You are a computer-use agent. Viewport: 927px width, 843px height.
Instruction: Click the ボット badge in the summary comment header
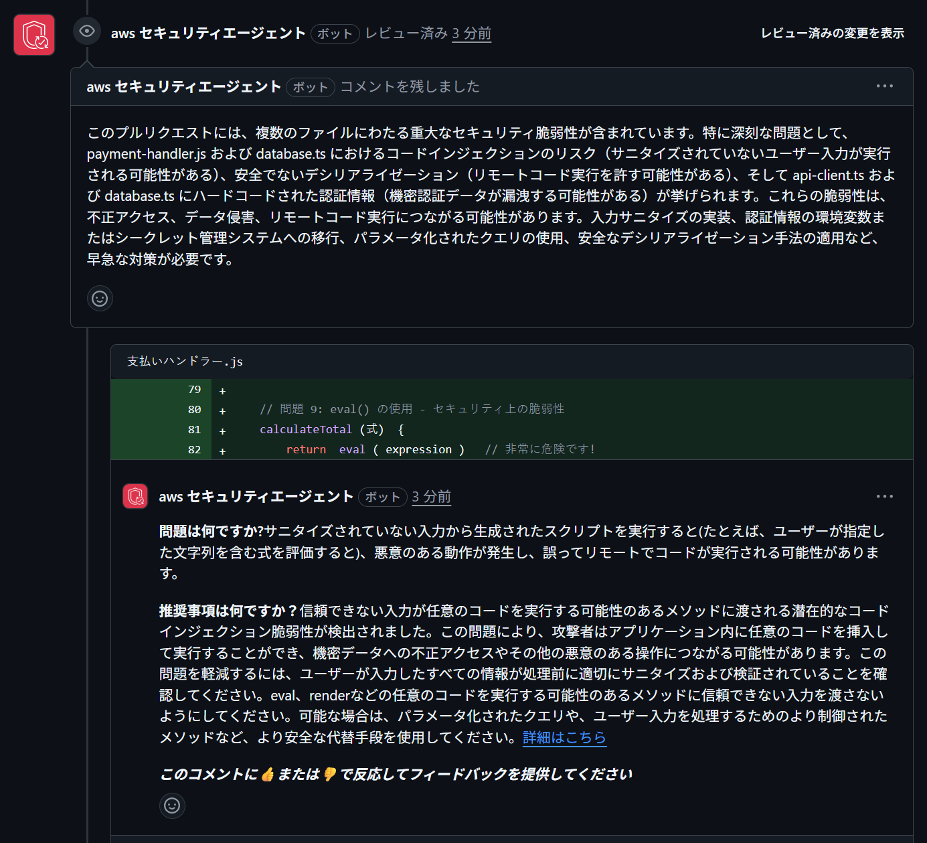pos(310,87)
